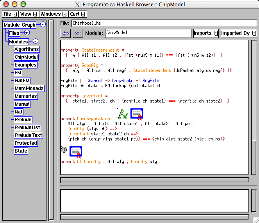
Task: Collapse the Module Graph tree node
Action: pos(43,25)
